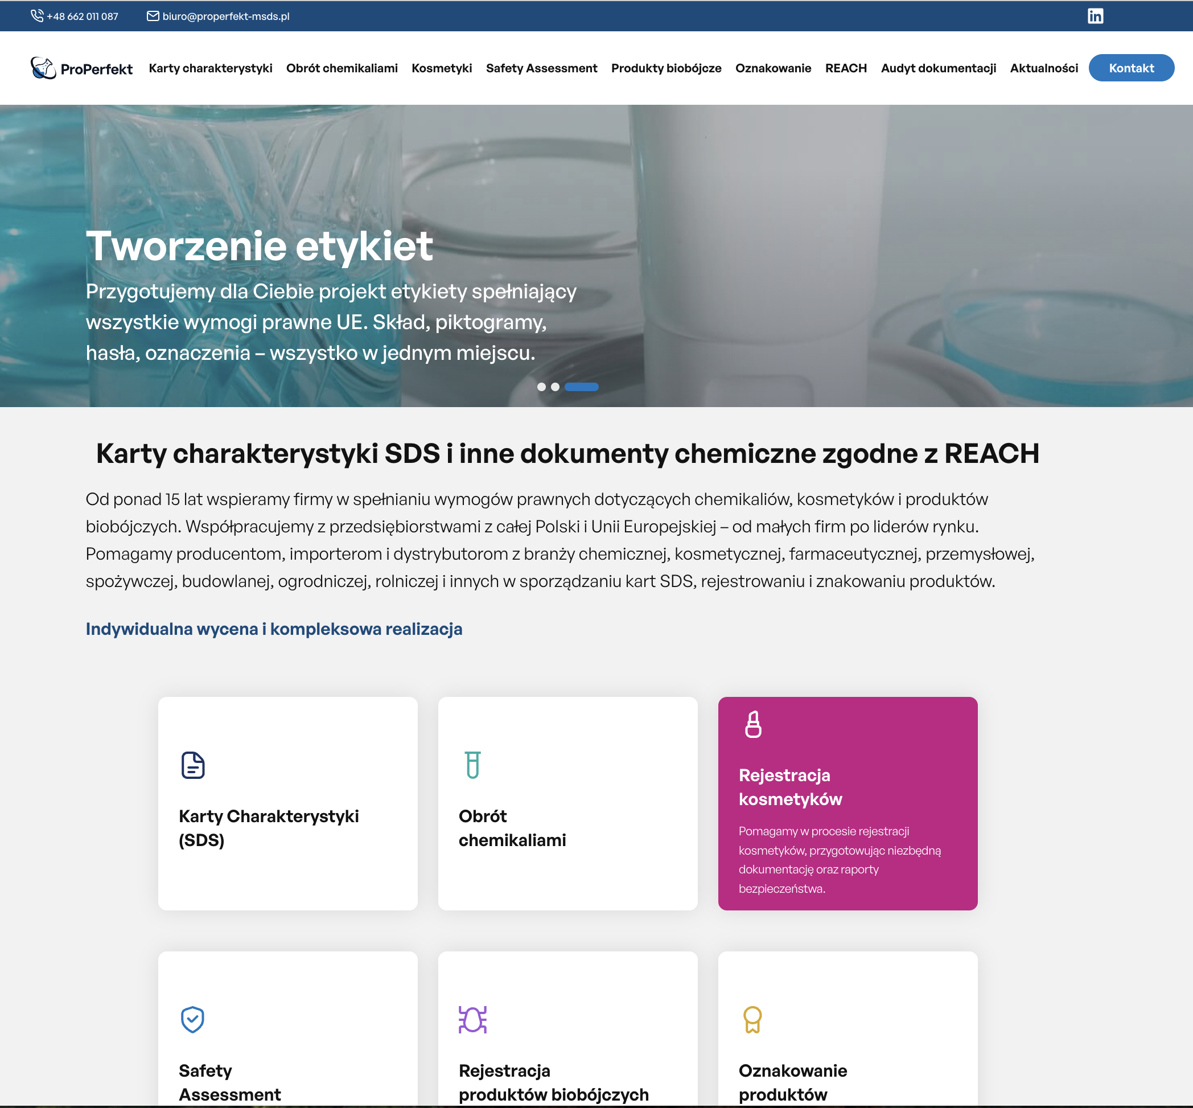This screenshot has height=1108, width=1193.
Task: Click the award ribbon icon on Oznakowanie card
Action: pos(752,1019)
